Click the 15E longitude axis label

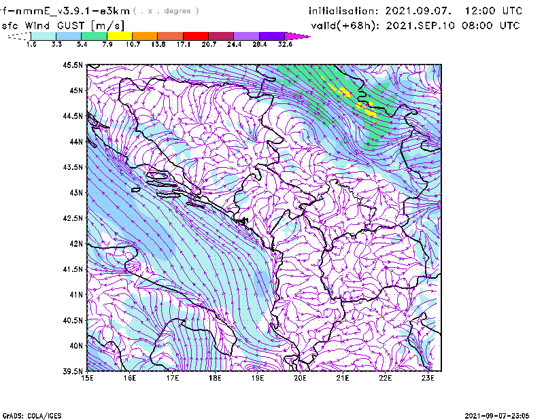[x=87, y=379]
